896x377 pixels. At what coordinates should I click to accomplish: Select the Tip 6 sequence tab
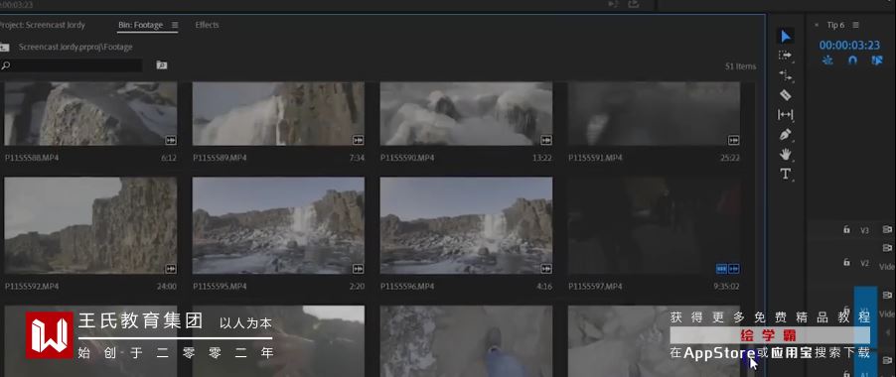click(x=835, y=25)
